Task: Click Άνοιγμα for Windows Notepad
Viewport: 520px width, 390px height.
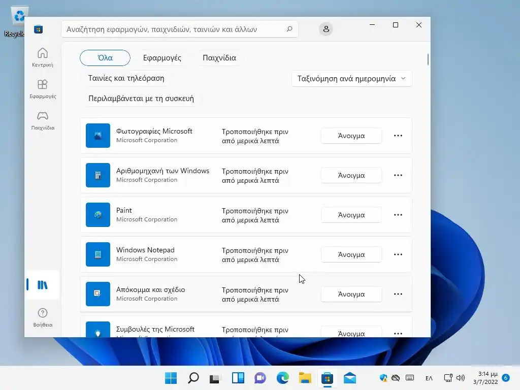Action: click(x=351, y=254)
